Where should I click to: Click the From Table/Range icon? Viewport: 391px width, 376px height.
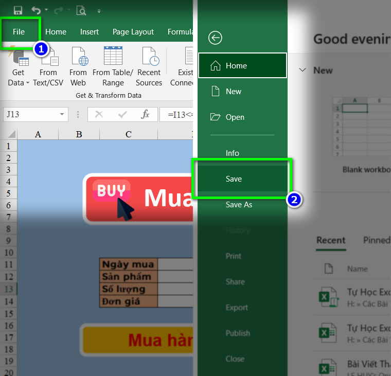tap(113, 67)
